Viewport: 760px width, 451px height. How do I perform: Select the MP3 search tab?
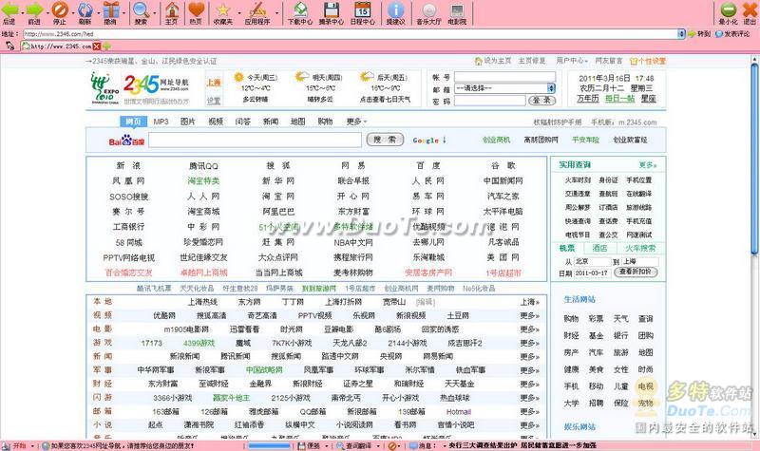[x=161, y=122]
